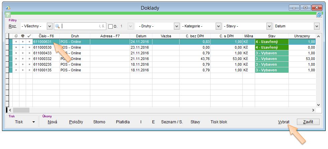
Task: Click the Položky action
Action: 76,122
